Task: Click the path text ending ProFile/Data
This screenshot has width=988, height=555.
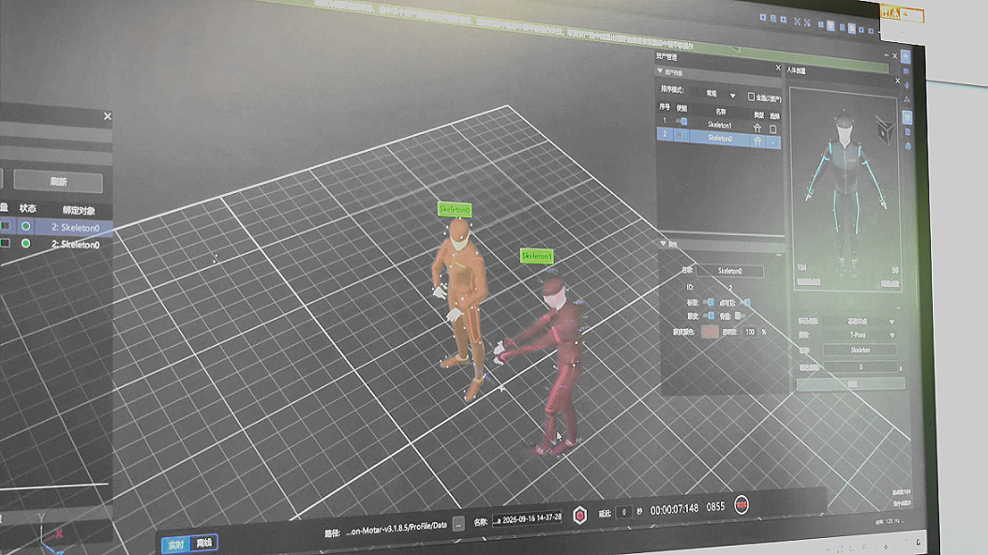Action: [x=396, y=528]
